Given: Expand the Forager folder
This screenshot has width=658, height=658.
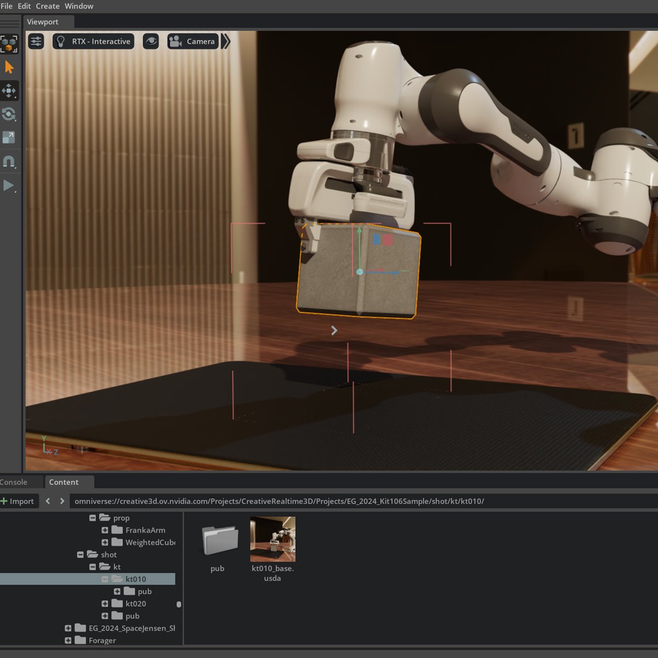Looking at the screenshot, I should point(68,640).
